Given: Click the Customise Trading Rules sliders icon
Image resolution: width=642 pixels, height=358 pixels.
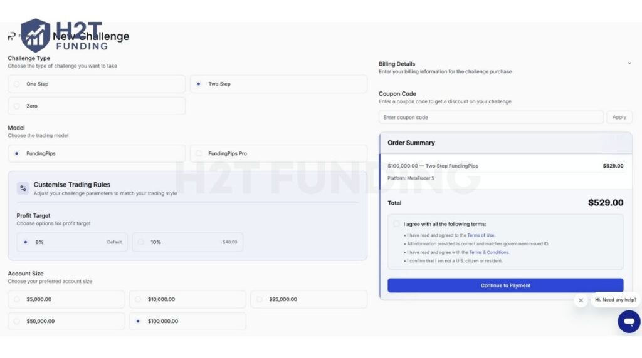Looking at the screenshot, I should 23,188.
